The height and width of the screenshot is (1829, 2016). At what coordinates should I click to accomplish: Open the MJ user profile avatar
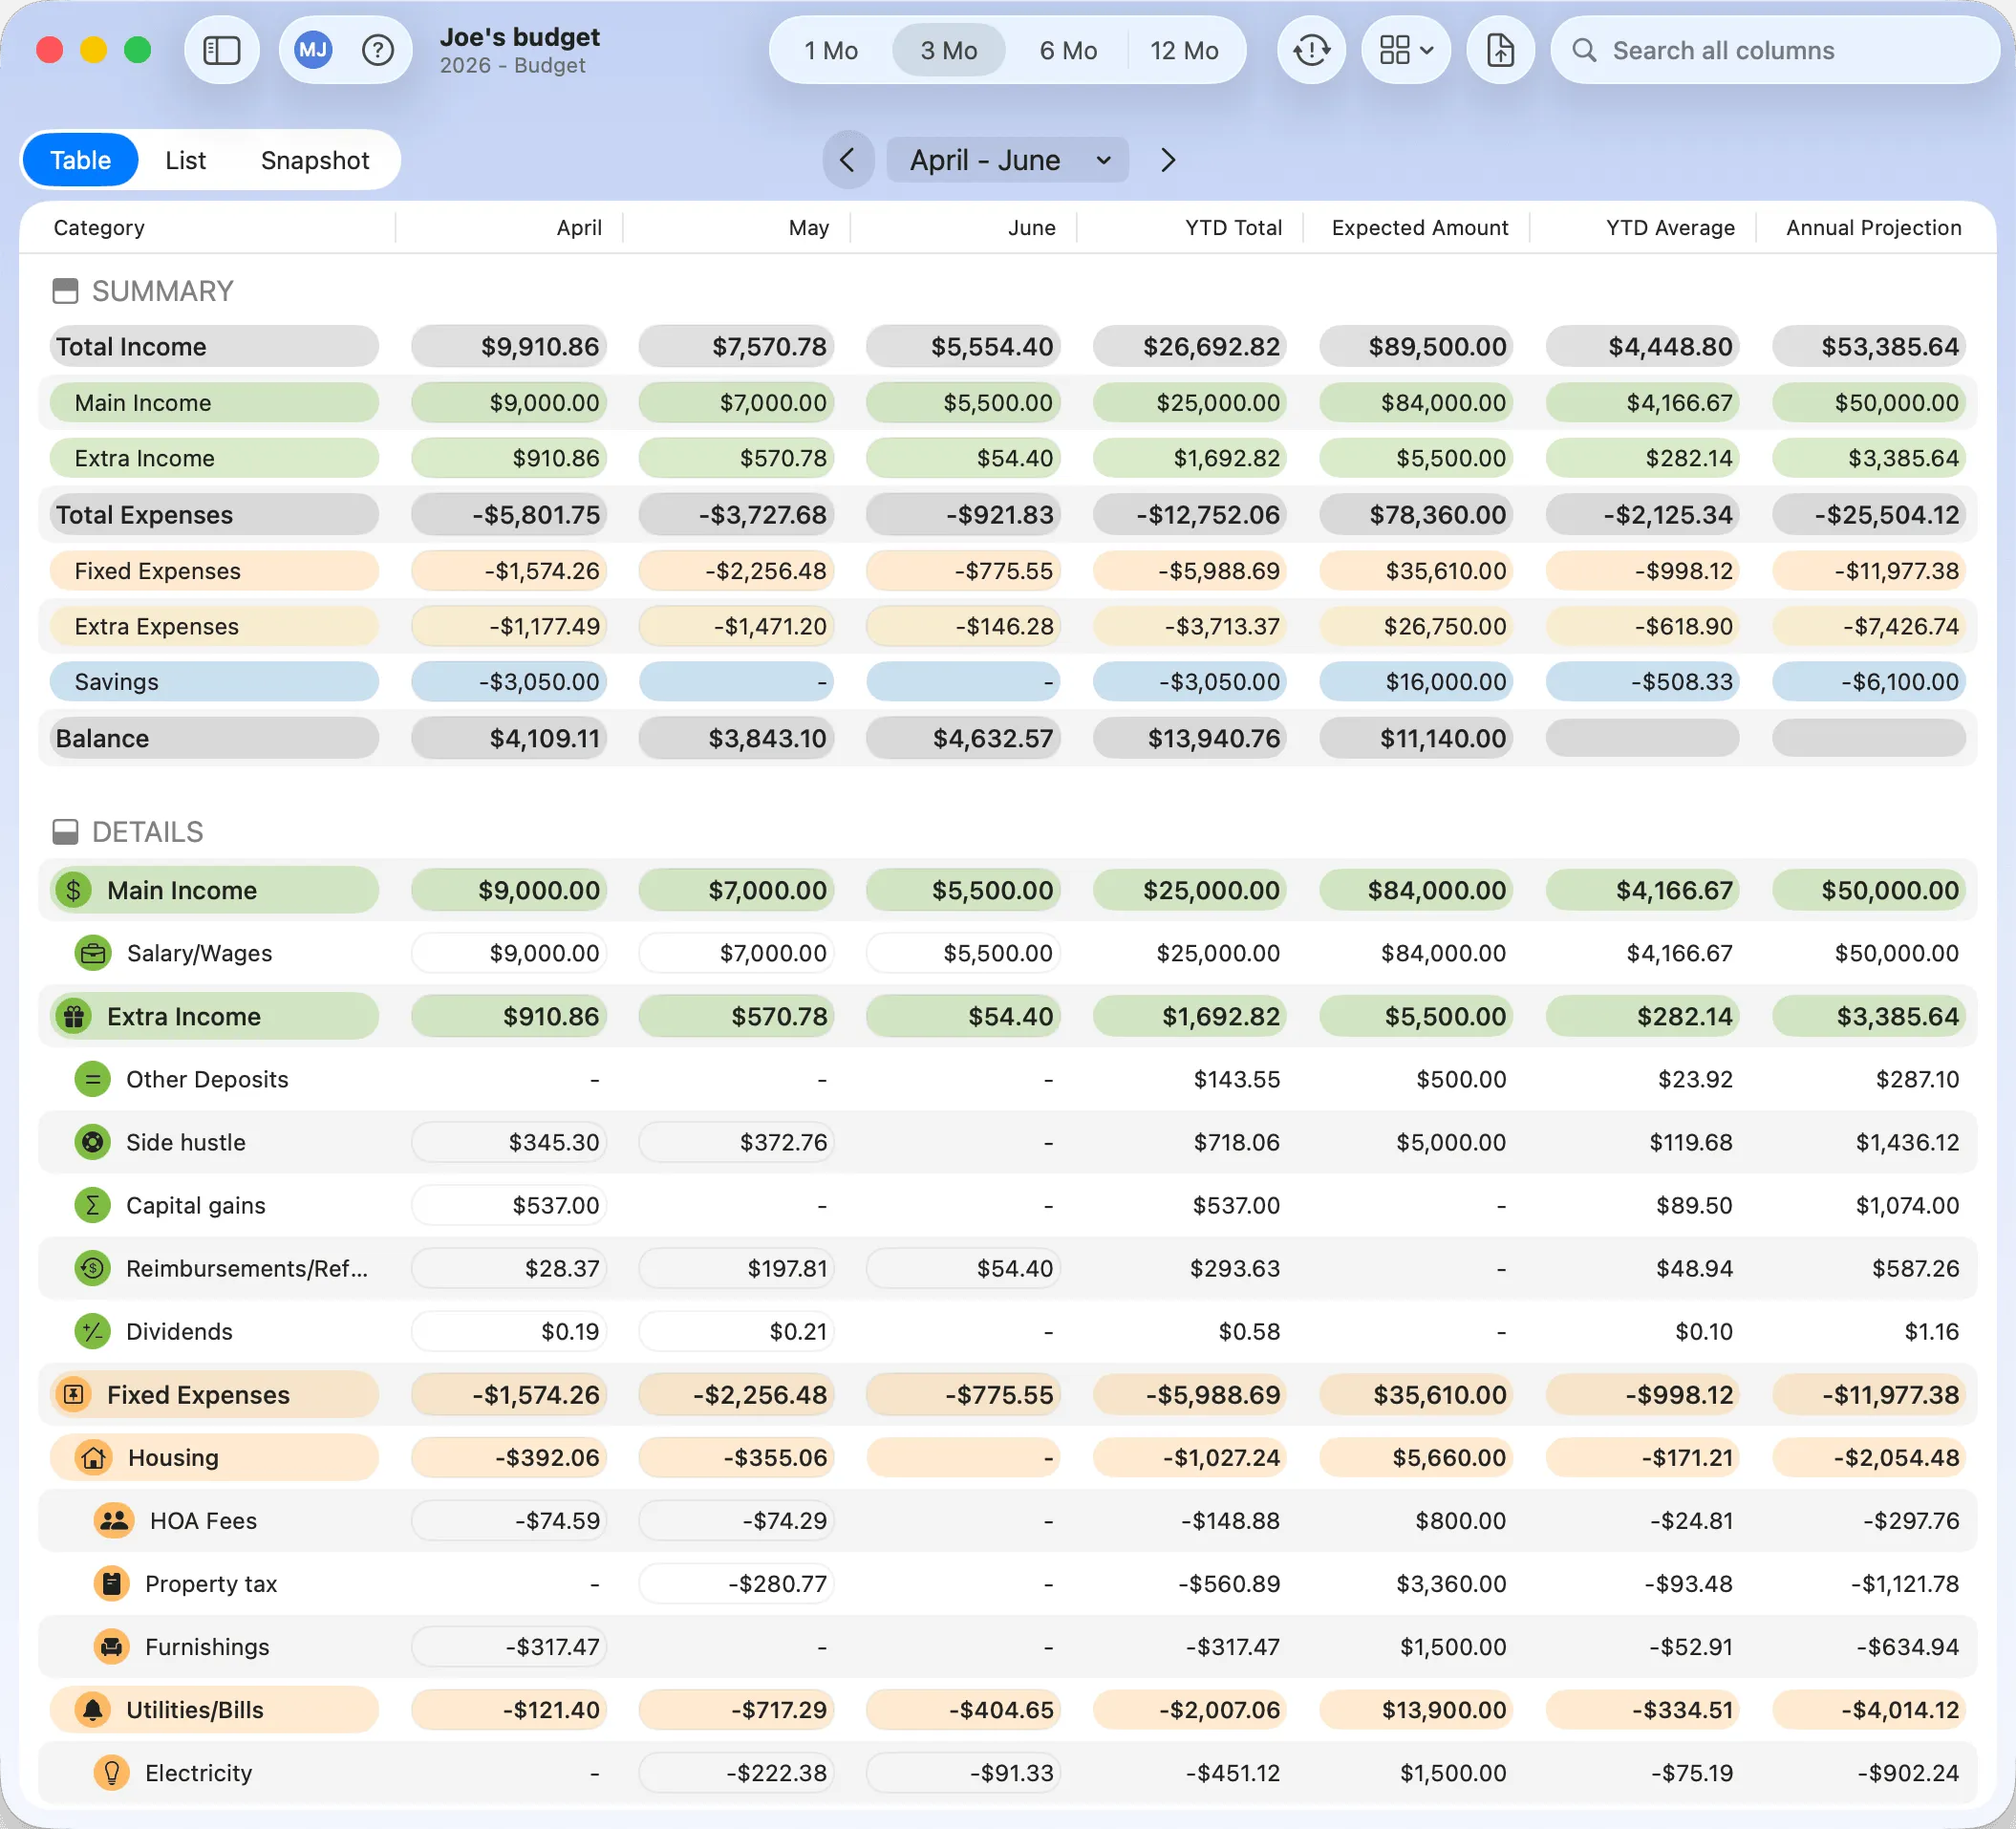(313, 50)
